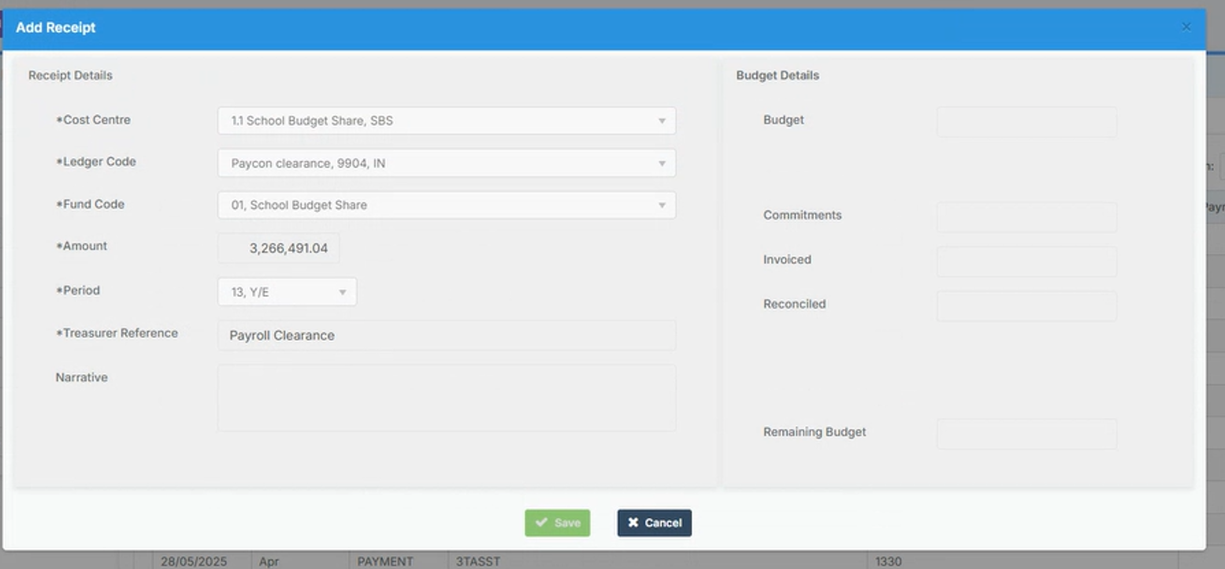The image size is (1225, 569).
Task: Select the 1330 cell in the table
Action: (888, 561)
